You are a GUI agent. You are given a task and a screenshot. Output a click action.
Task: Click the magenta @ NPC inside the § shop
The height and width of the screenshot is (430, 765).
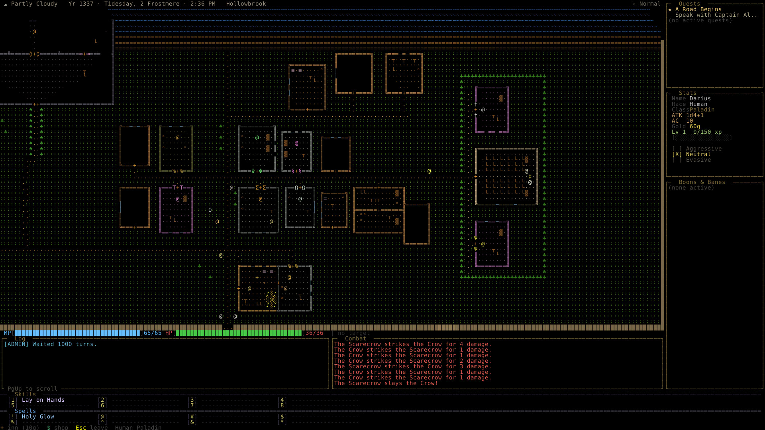click(296, 143)
